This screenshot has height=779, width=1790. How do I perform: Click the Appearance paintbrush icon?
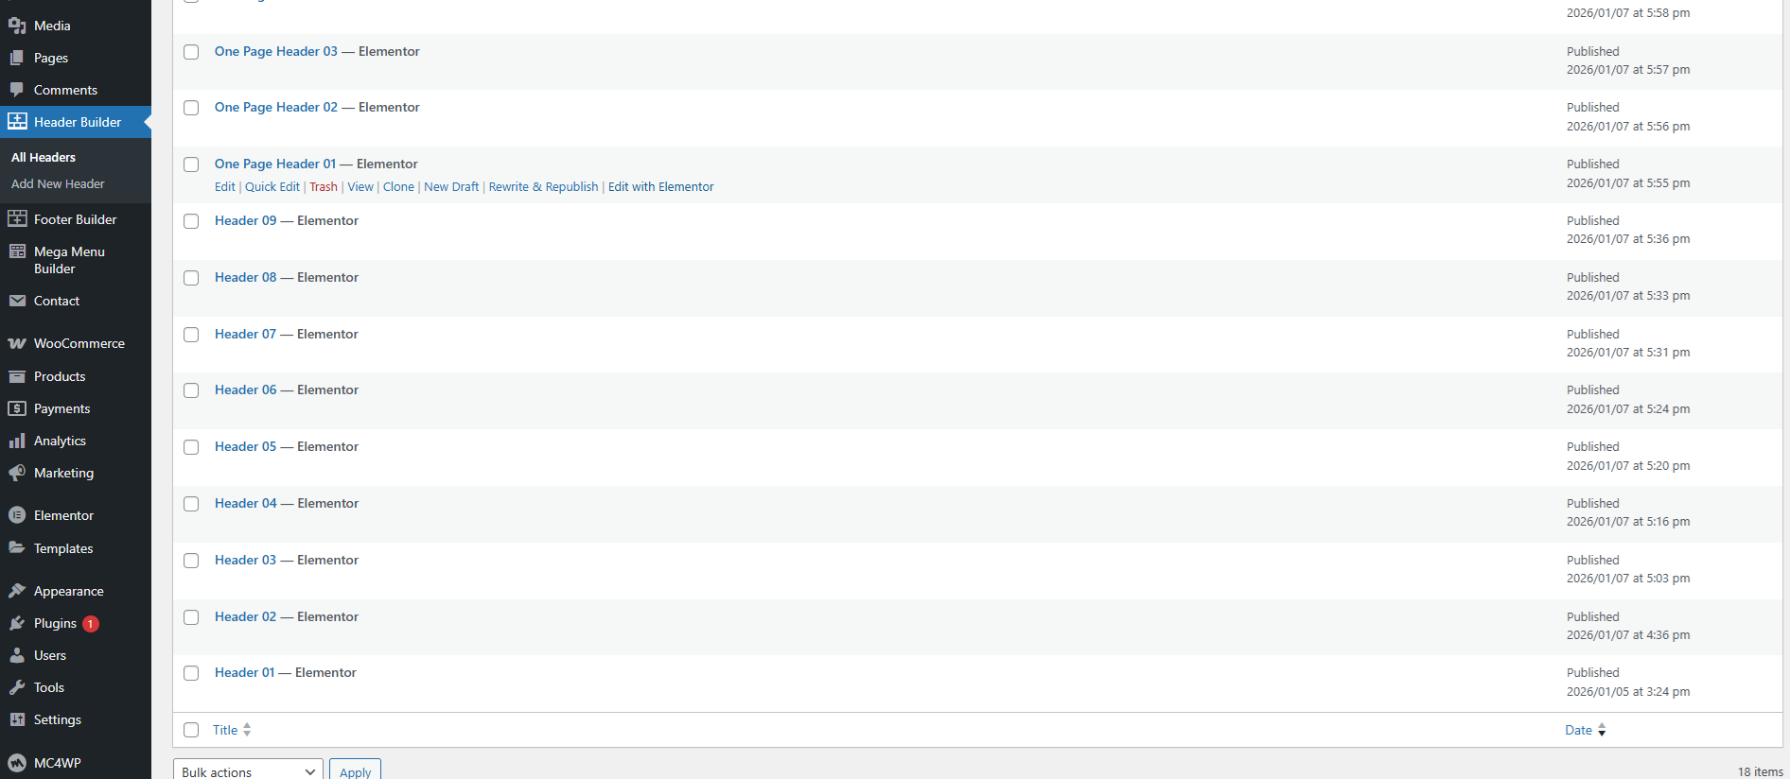pos(17,591)
